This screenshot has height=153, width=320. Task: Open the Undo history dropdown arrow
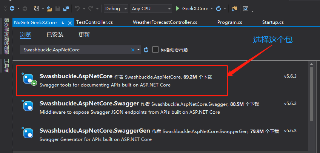84,9
